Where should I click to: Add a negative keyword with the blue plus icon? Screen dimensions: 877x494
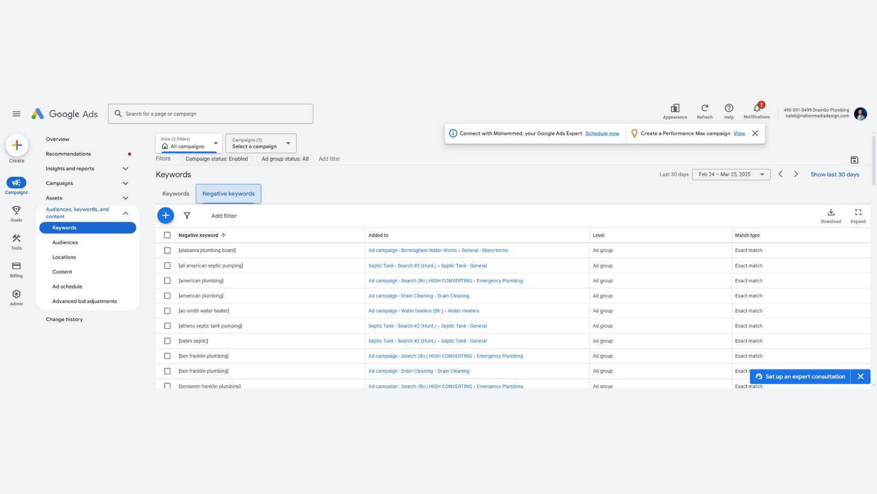166,215
